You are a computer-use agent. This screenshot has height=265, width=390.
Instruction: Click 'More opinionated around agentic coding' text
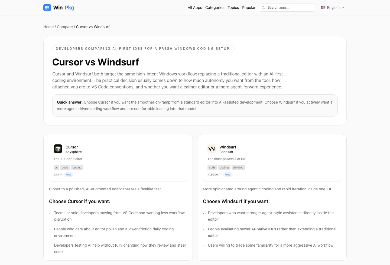[268, 189]
